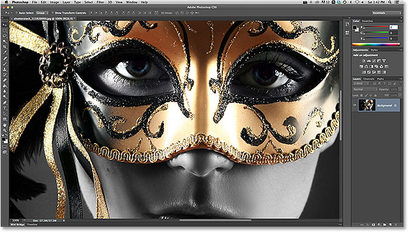Select the Eyedropper tool
This screenshot has height=232, width=408.
[4, 52]
